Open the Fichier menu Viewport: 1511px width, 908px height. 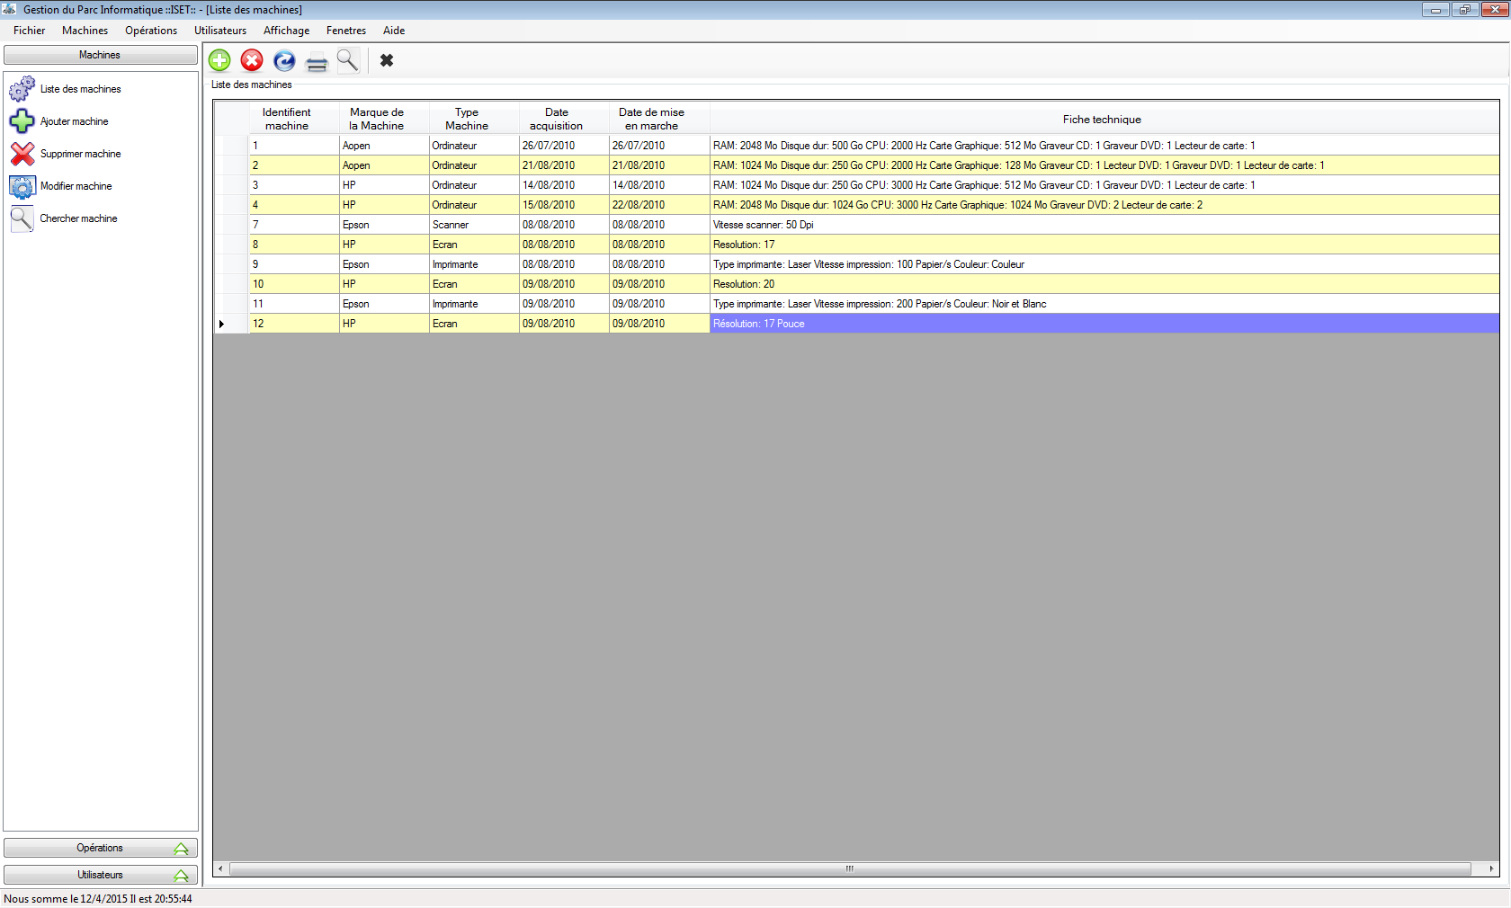[x=29, y=31]
